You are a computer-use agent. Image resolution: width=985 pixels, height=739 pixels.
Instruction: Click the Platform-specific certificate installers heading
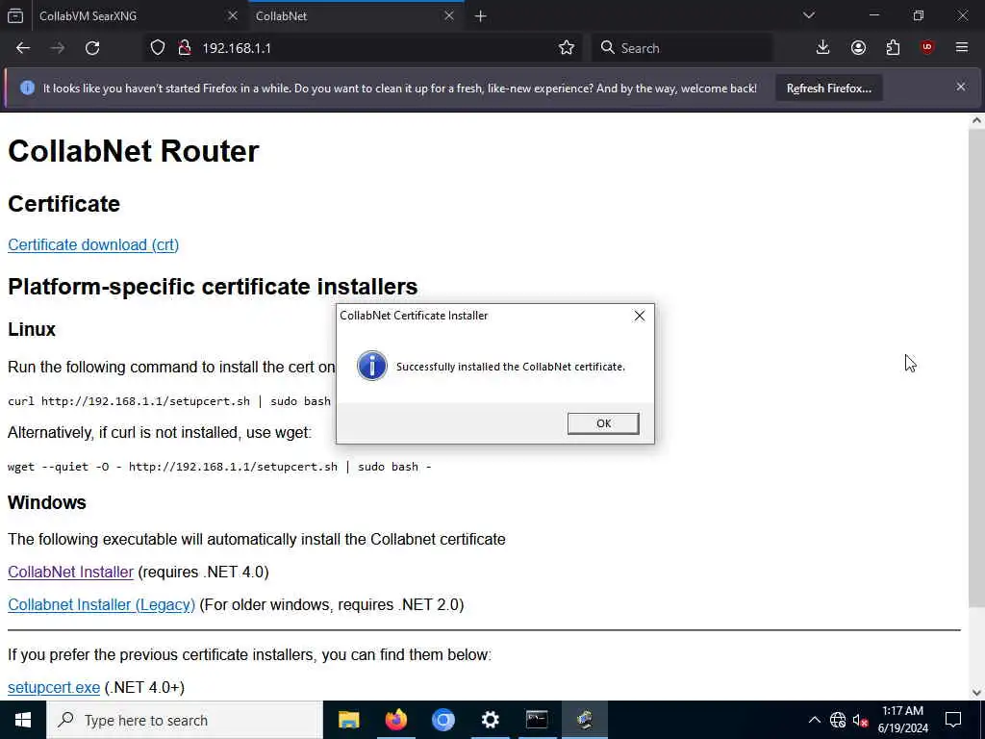(x=213, y=287)
